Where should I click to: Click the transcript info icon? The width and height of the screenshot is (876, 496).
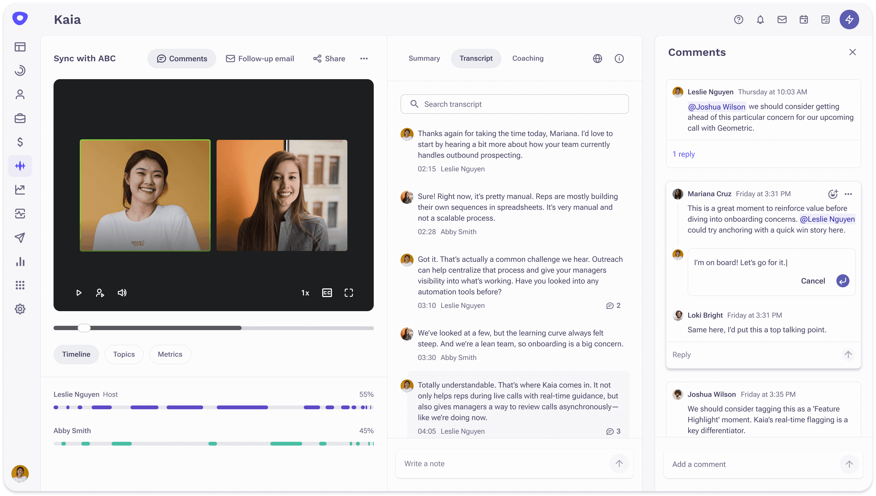(619, 59)
